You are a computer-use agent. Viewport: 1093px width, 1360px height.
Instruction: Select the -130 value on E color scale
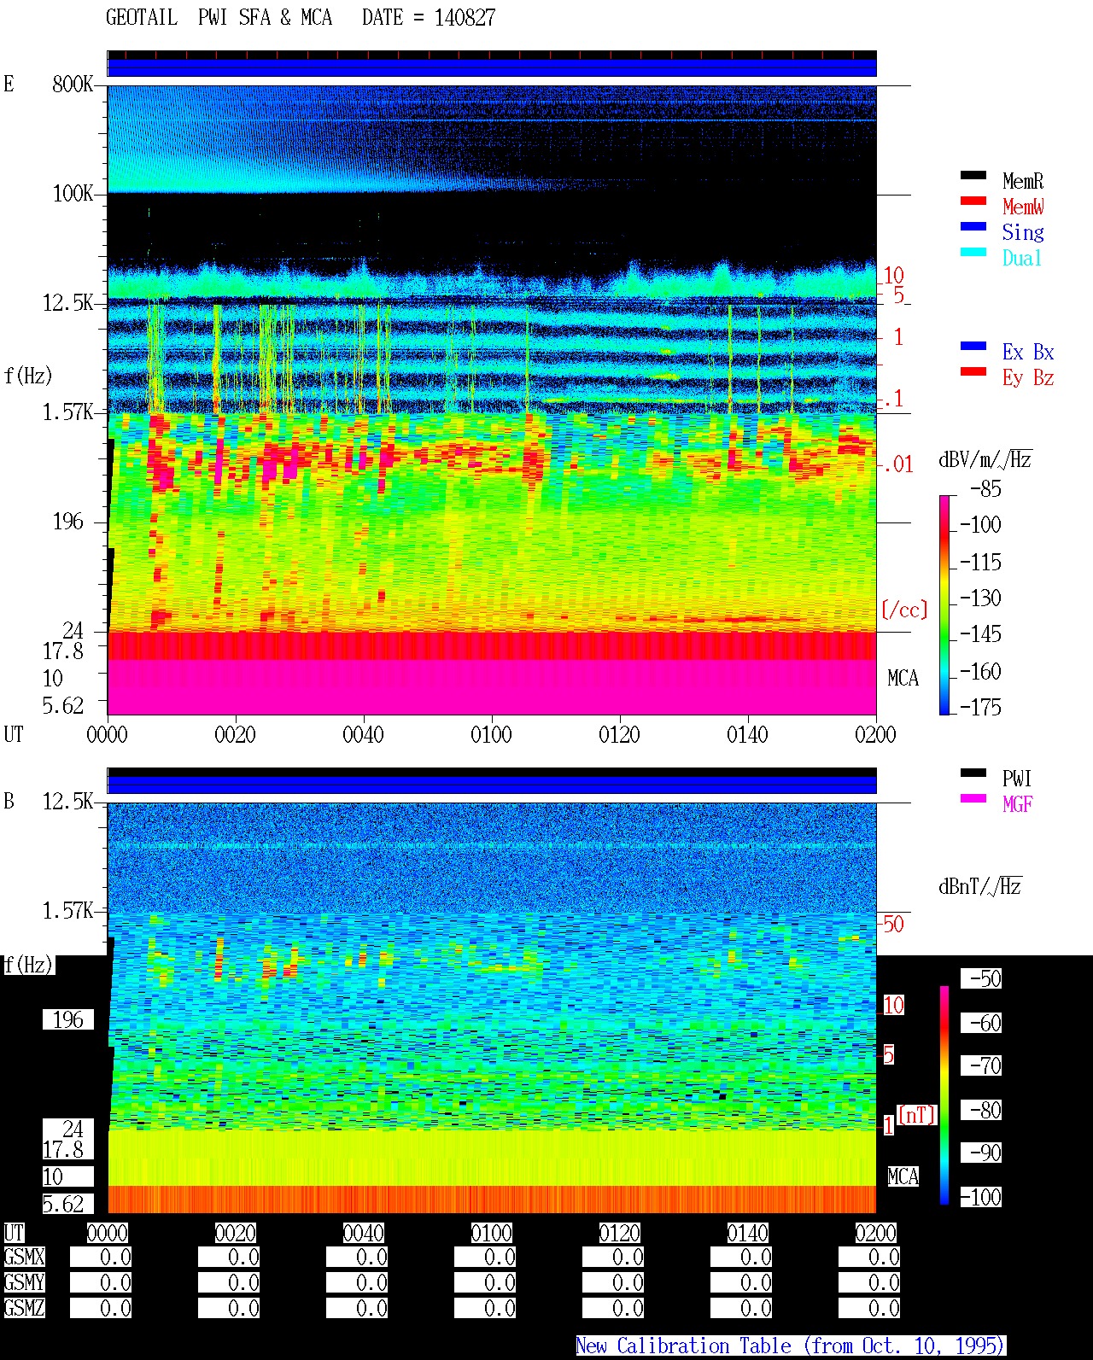coord(980,598)
